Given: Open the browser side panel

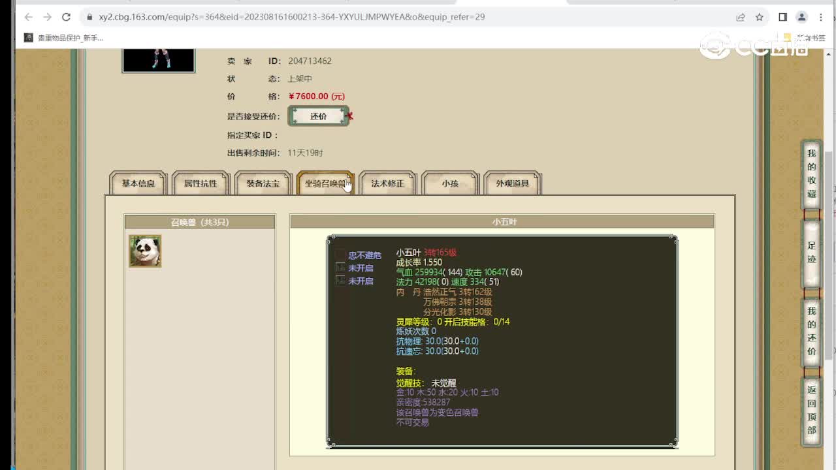Looking at the screenshot, I should [783, 17].
